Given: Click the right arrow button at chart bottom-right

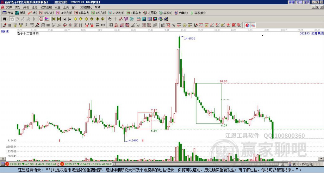Looking at the screenshot, I should pyautogui.click(x=321, y=158).
